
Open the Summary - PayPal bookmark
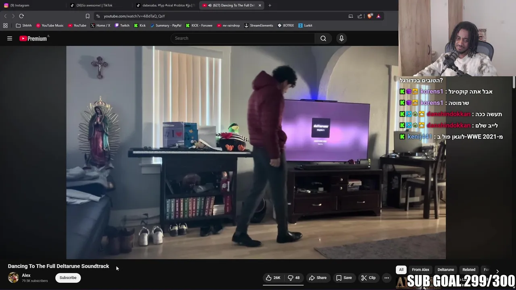[x=166, y=25]
